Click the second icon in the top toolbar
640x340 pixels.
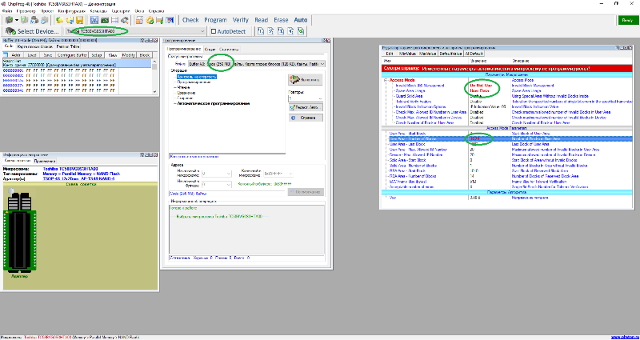click(25, 20)
